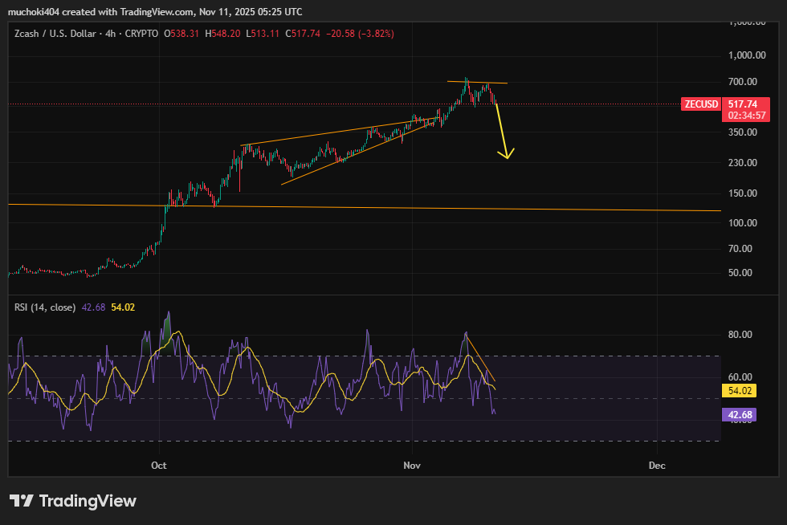Image resolution: width=787 pixels, height=525 pixels.
Task: Click the RSI (14, close) indicator label
Action: click(45, 307)
